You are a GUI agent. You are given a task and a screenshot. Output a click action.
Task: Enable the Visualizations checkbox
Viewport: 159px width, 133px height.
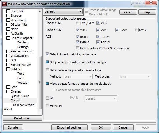(8, 56)
